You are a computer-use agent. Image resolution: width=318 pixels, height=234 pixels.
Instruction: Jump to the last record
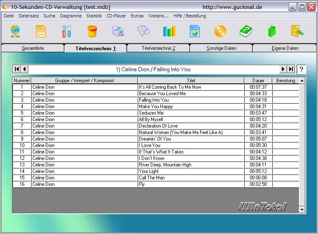tap(291, 69)
